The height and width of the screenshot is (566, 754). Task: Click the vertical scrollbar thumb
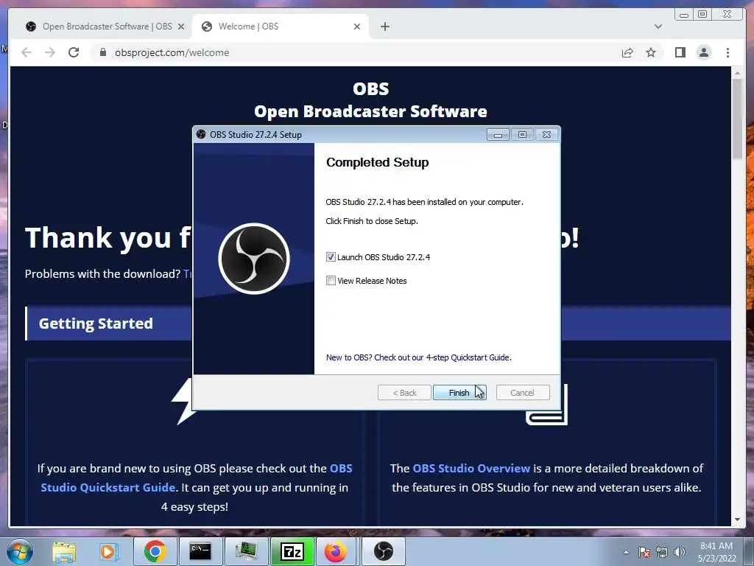(738, 119)
